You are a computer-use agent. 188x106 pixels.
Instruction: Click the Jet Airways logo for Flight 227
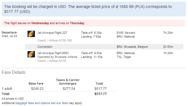click(31, 34)
